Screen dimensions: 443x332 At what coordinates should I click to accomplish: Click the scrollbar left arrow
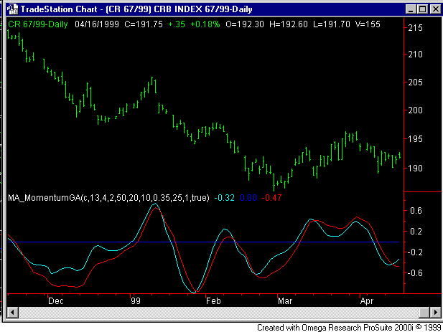(11, 313)
